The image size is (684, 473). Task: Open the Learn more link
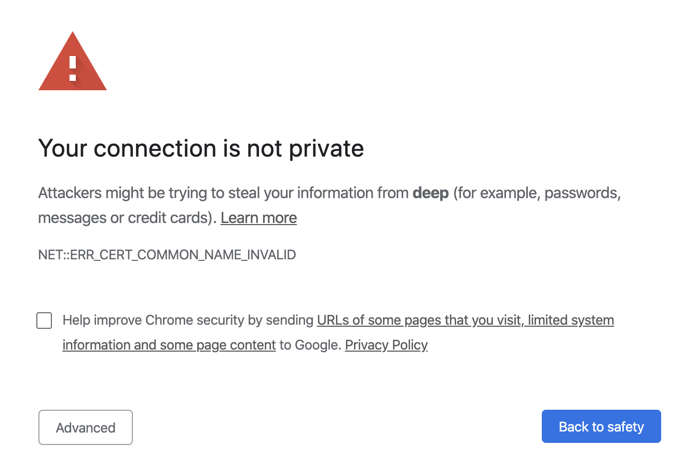(258, 218)
